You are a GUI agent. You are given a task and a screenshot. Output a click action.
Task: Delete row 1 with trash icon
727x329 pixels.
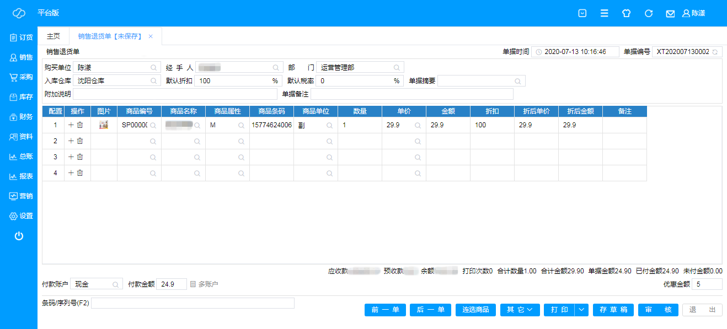(x=80, y=125)
